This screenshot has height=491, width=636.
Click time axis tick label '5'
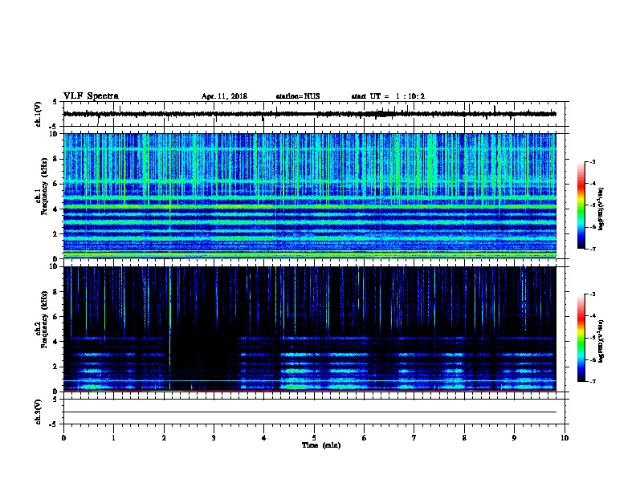[x=314, y=438]
